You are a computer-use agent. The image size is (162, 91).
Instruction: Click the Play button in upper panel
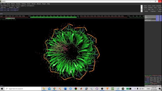pos(152,10)
